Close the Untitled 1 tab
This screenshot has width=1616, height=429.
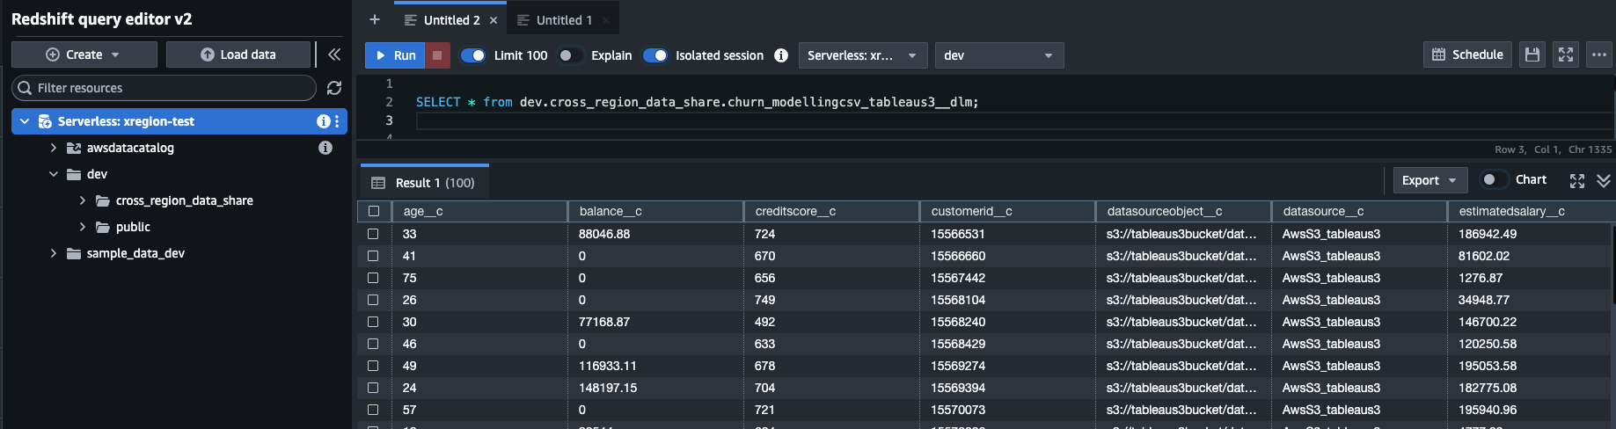606,20
